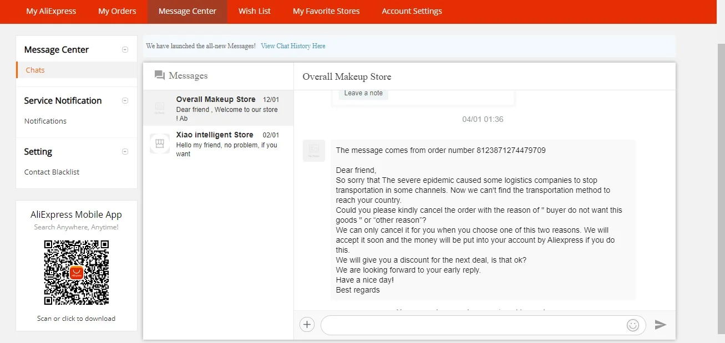Screen dimensions: 725x343
Task: Open Account Settings tab
Action: [x=412, y=11]
